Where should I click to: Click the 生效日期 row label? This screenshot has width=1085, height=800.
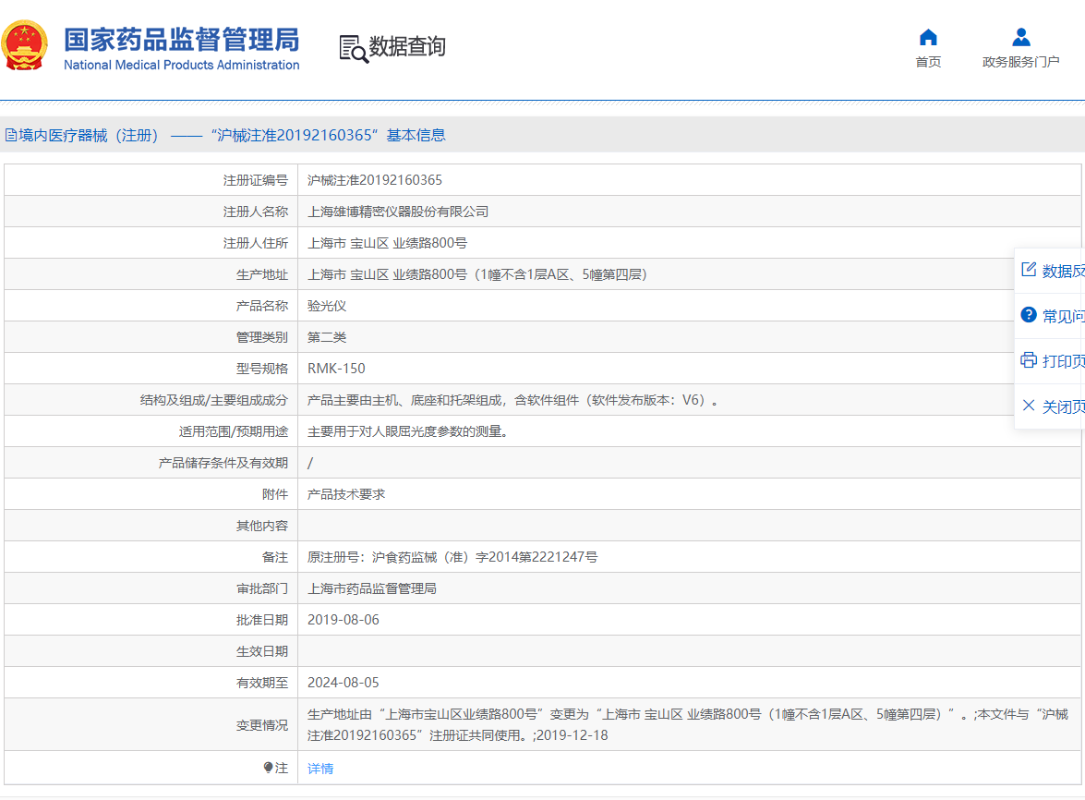tap(261, 651)
